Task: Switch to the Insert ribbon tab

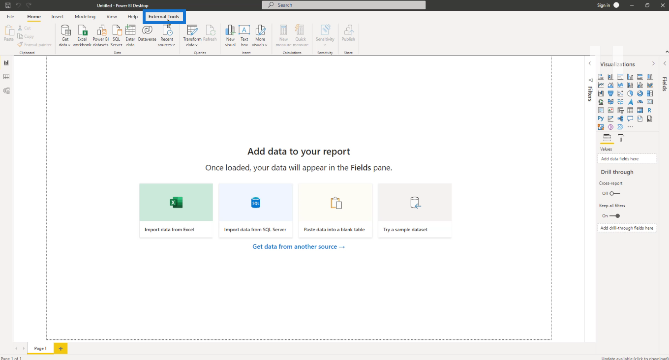Action: pyautogui.click(x=58, y=17)
